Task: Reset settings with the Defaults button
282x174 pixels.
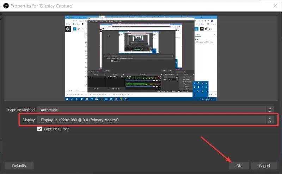Action: pyautogui.click(x=19, y=166)
